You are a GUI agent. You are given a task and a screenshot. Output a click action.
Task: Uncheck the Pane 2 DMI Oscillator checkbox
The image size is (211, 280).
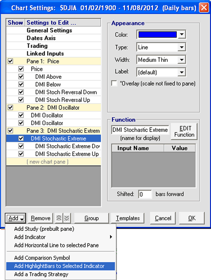click(10, 108)
